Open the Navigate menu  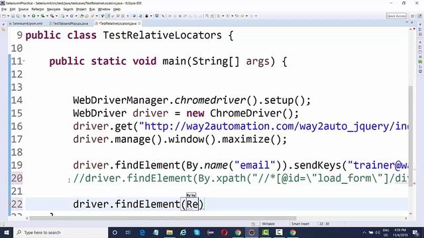pyautogui.click(x=54, y=9)
